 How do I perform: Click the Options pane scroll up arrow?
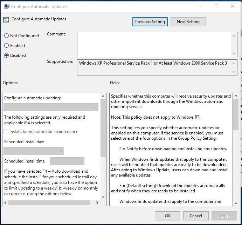[103, 96]
